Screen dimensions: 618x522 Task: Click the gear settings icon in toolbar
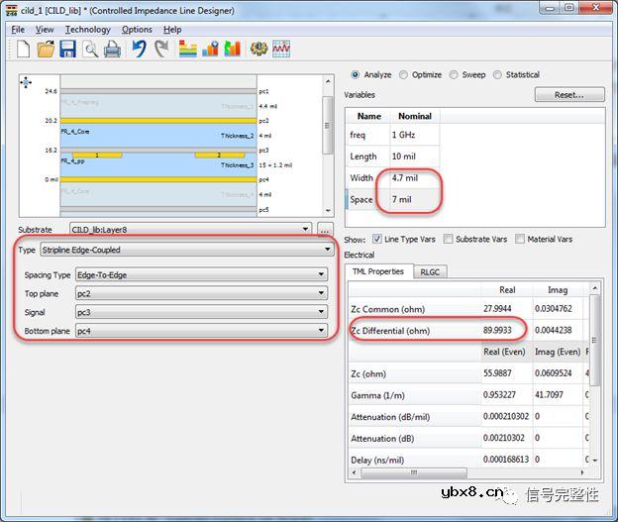point(258,49)
